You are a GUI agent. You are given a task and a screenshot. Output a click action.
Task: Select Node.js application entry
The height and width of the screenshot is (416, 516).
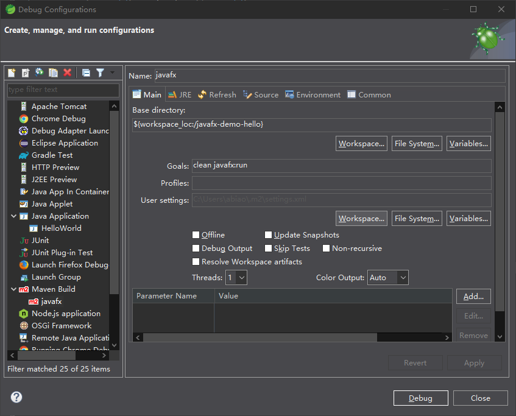point(66,313)
